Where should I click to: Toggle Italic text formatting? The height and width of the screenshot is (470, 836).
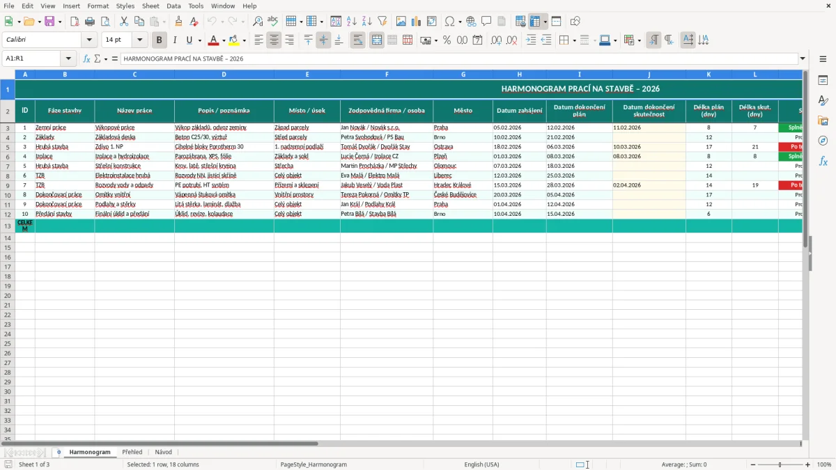[175, 40]
